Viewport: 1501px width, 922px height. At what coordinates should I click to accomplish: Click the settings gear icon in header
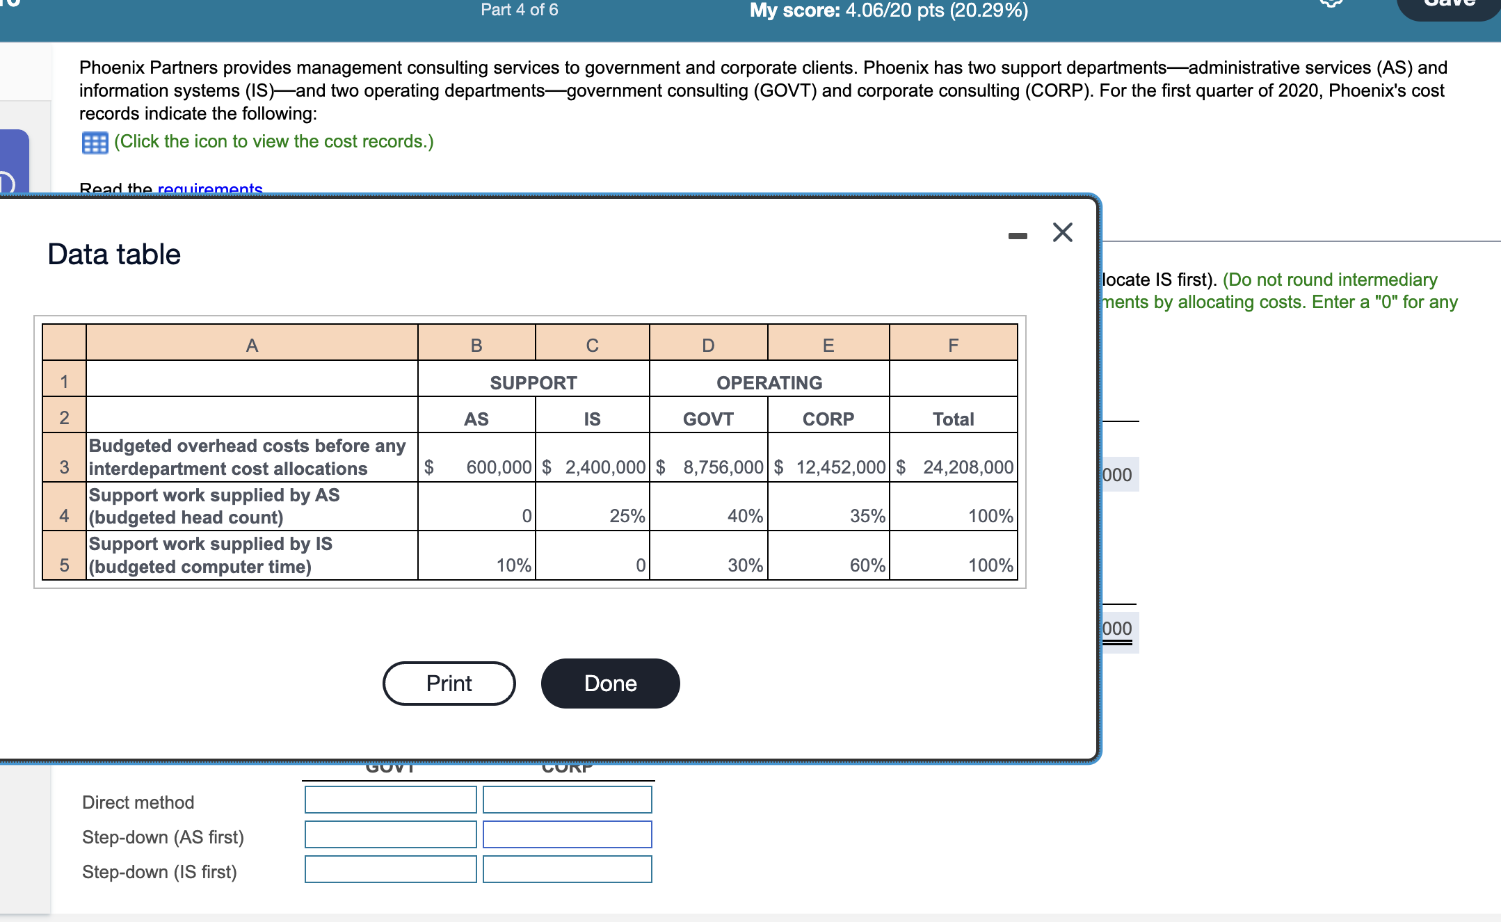pos(1331,3)
